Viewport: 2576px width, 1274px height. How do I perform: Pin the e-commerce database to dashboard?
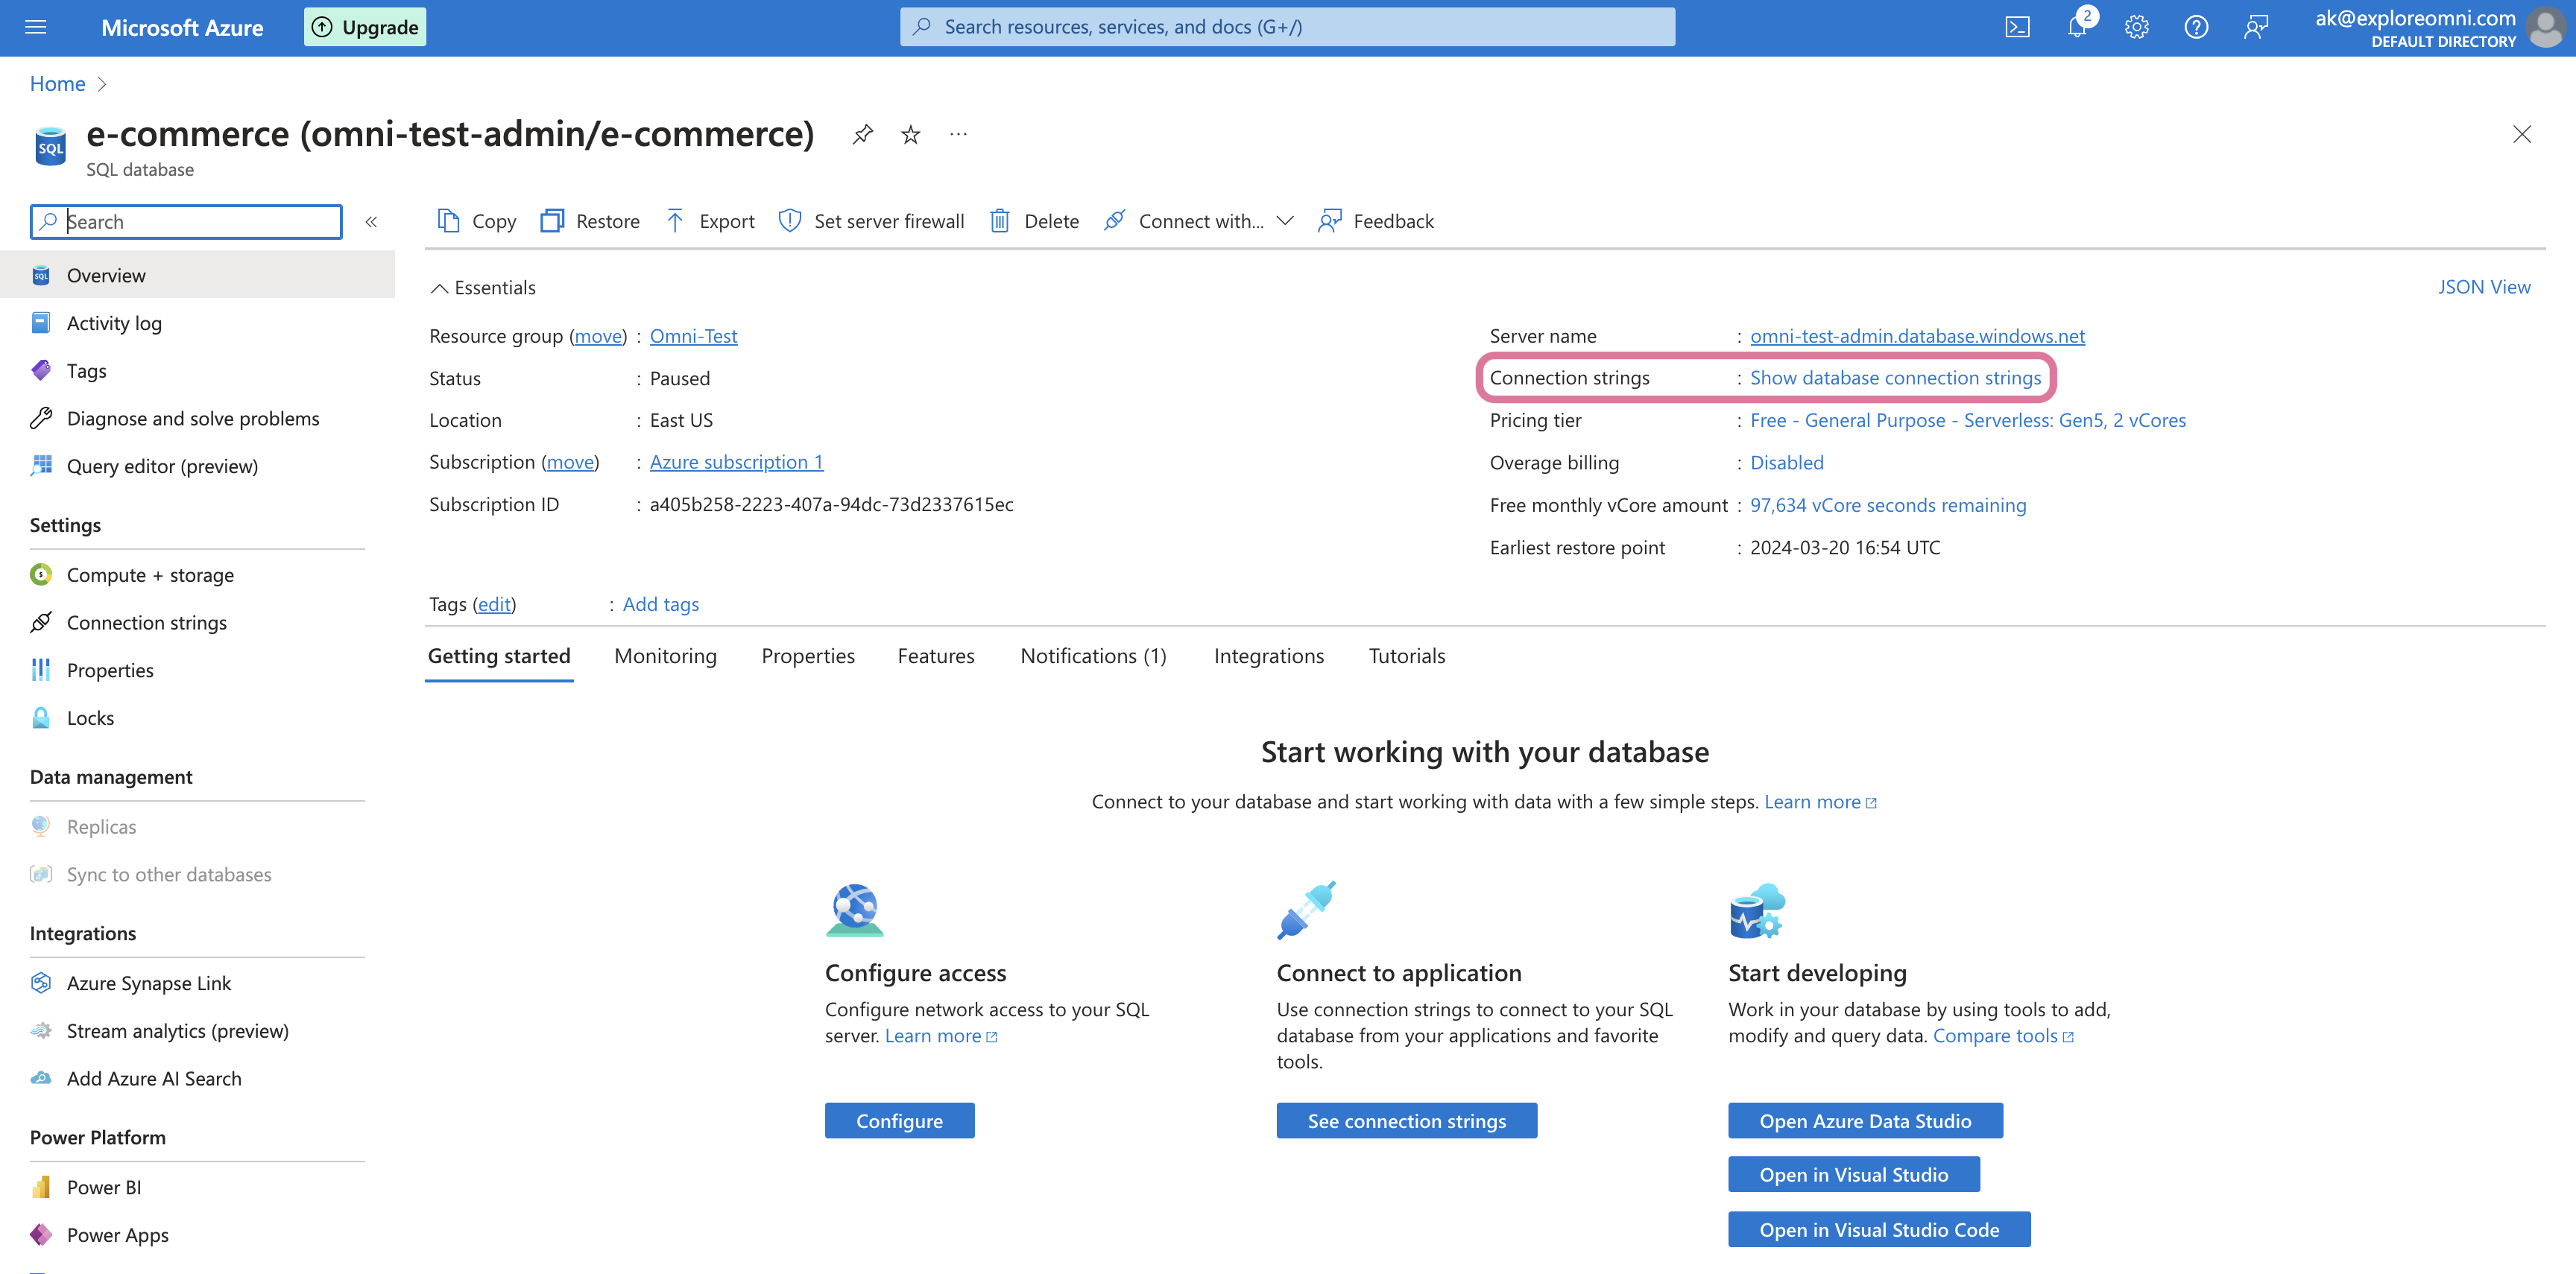point(862,134)
